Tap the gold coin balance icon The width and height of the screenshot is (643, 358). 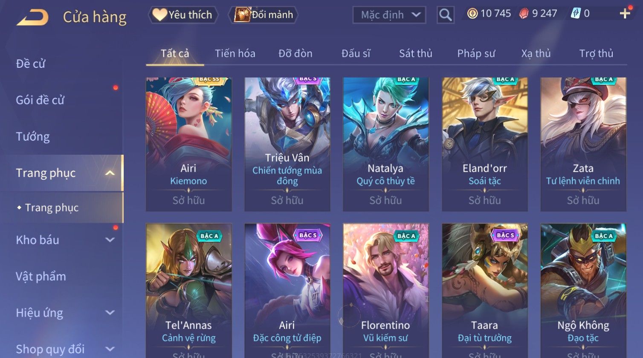[x=472, y=14]
